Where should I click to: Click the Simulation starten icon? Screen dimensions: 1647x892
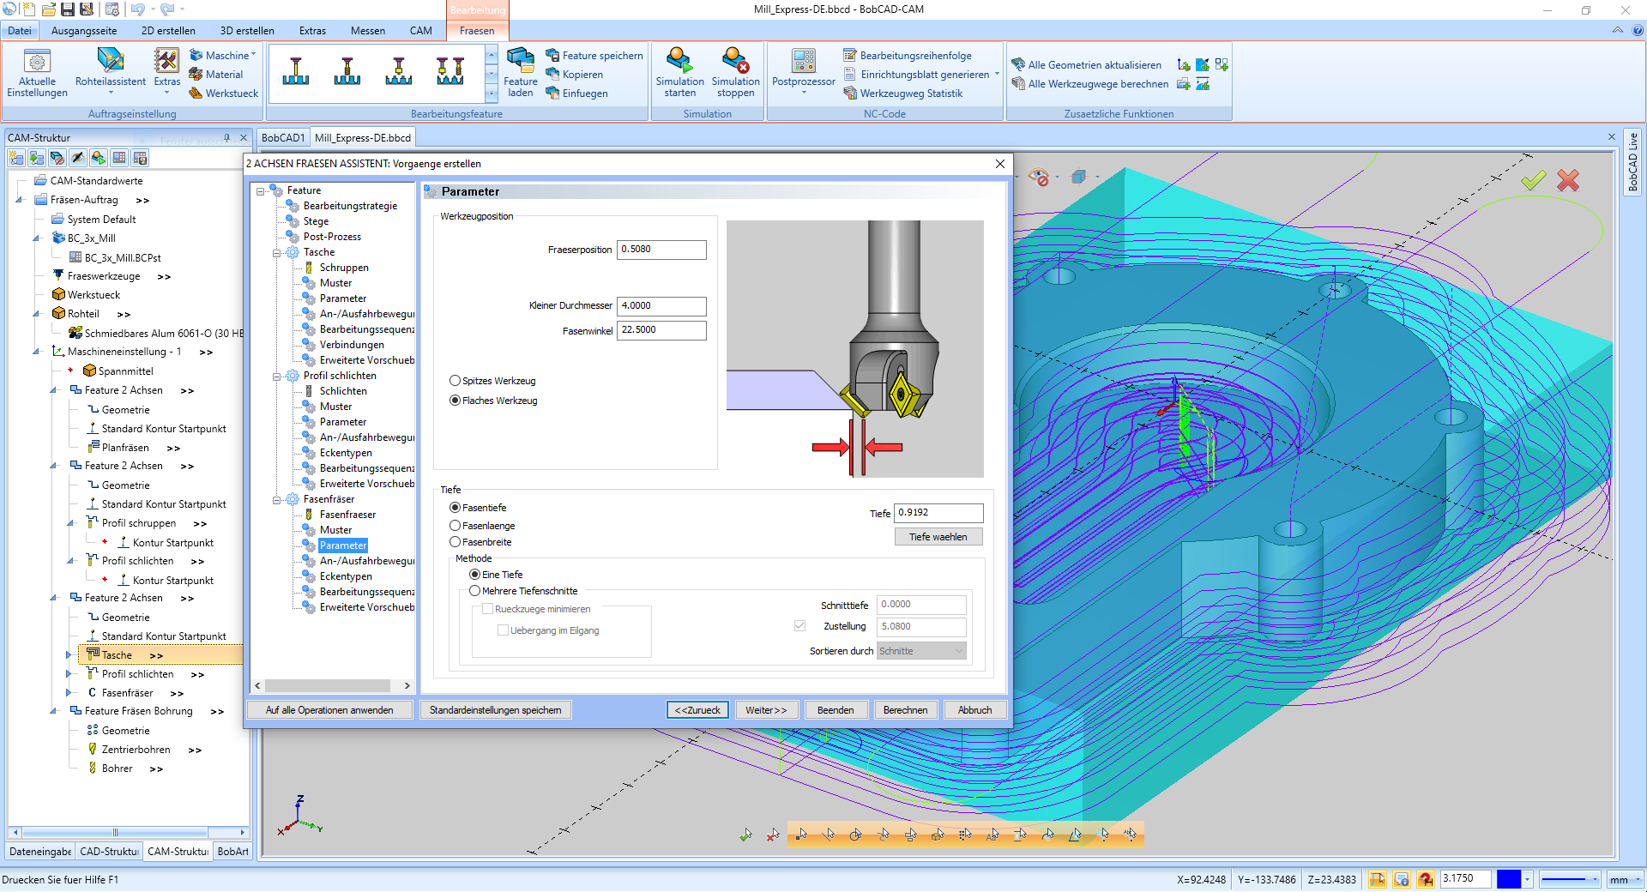pyautogui.click(x=679, y=62)
